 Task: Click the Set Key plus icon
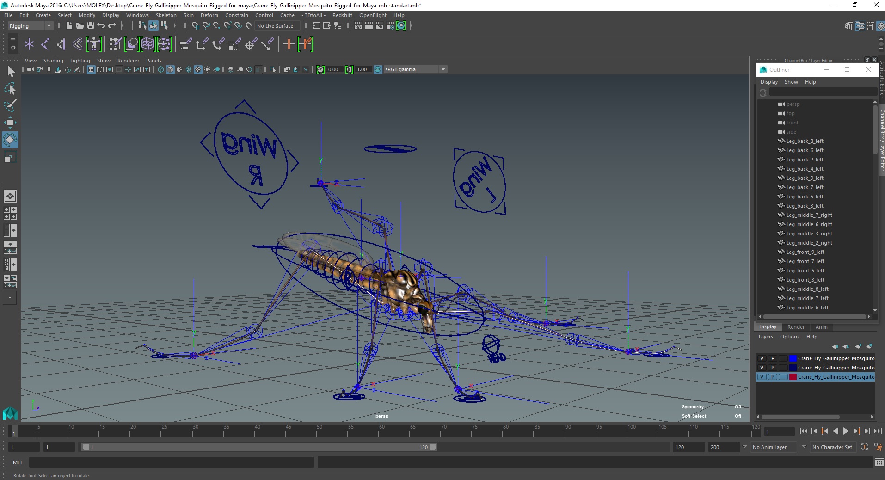tap(289, 44)
